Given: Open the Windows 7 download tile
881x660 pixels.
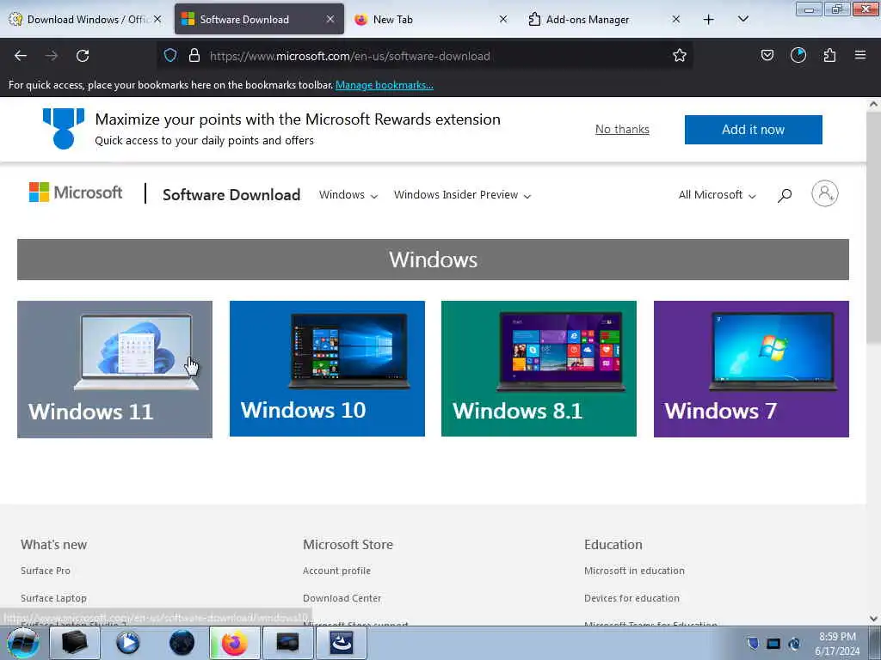Looking at the screenshot, I should point(751,370).
